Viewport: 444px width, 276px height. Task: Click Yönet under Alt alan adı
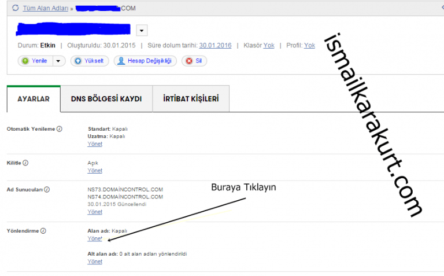(x=95, y=262)
